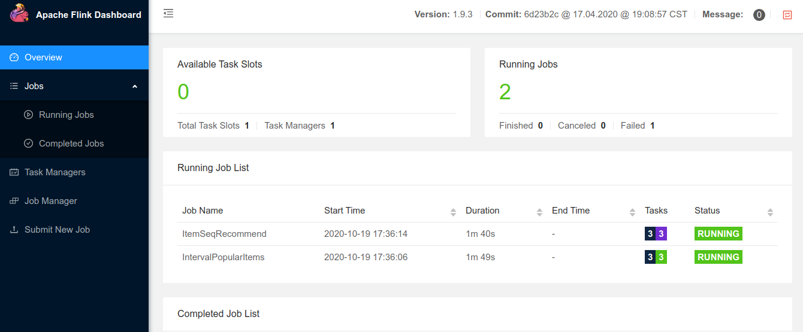Click the Submit New Job upload icon
The width and height of the screenshot is (803, 332).
(14, 230)
